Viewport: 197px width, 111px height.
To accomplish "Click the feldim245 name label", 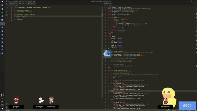I will (x=51, y=107).
